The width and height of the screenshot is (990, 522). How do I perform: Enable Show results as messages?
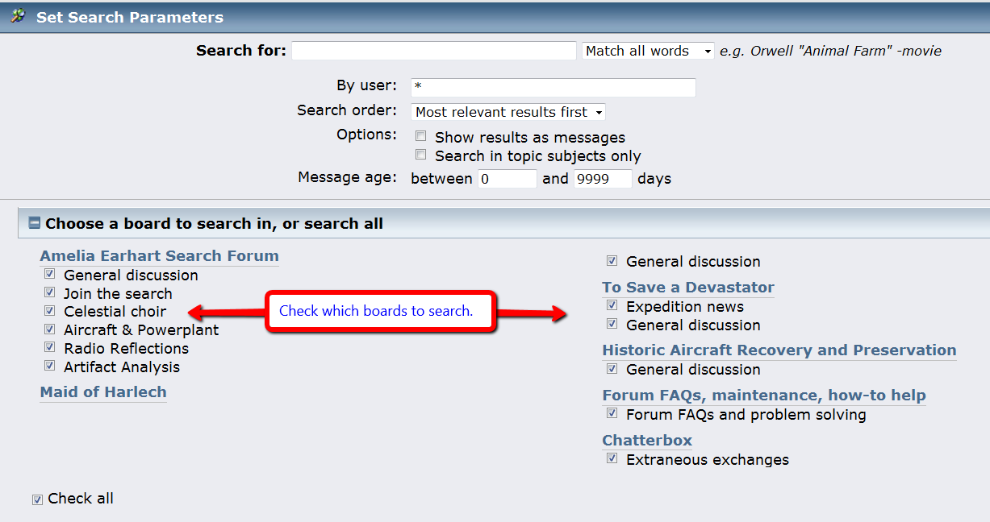pyautogui.click(x=420, y=136)
